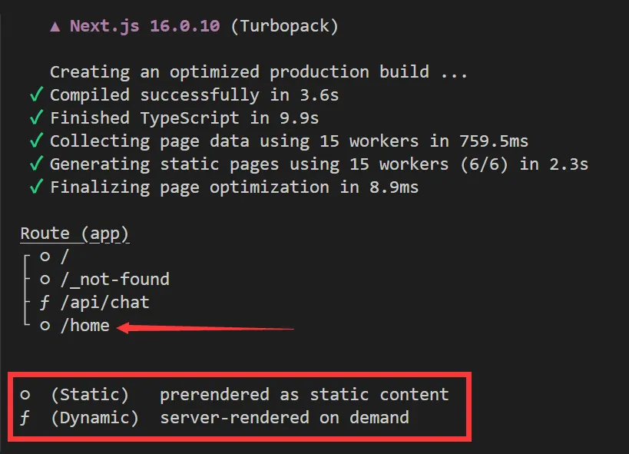Select the /_not-found route path

(114, 280)
